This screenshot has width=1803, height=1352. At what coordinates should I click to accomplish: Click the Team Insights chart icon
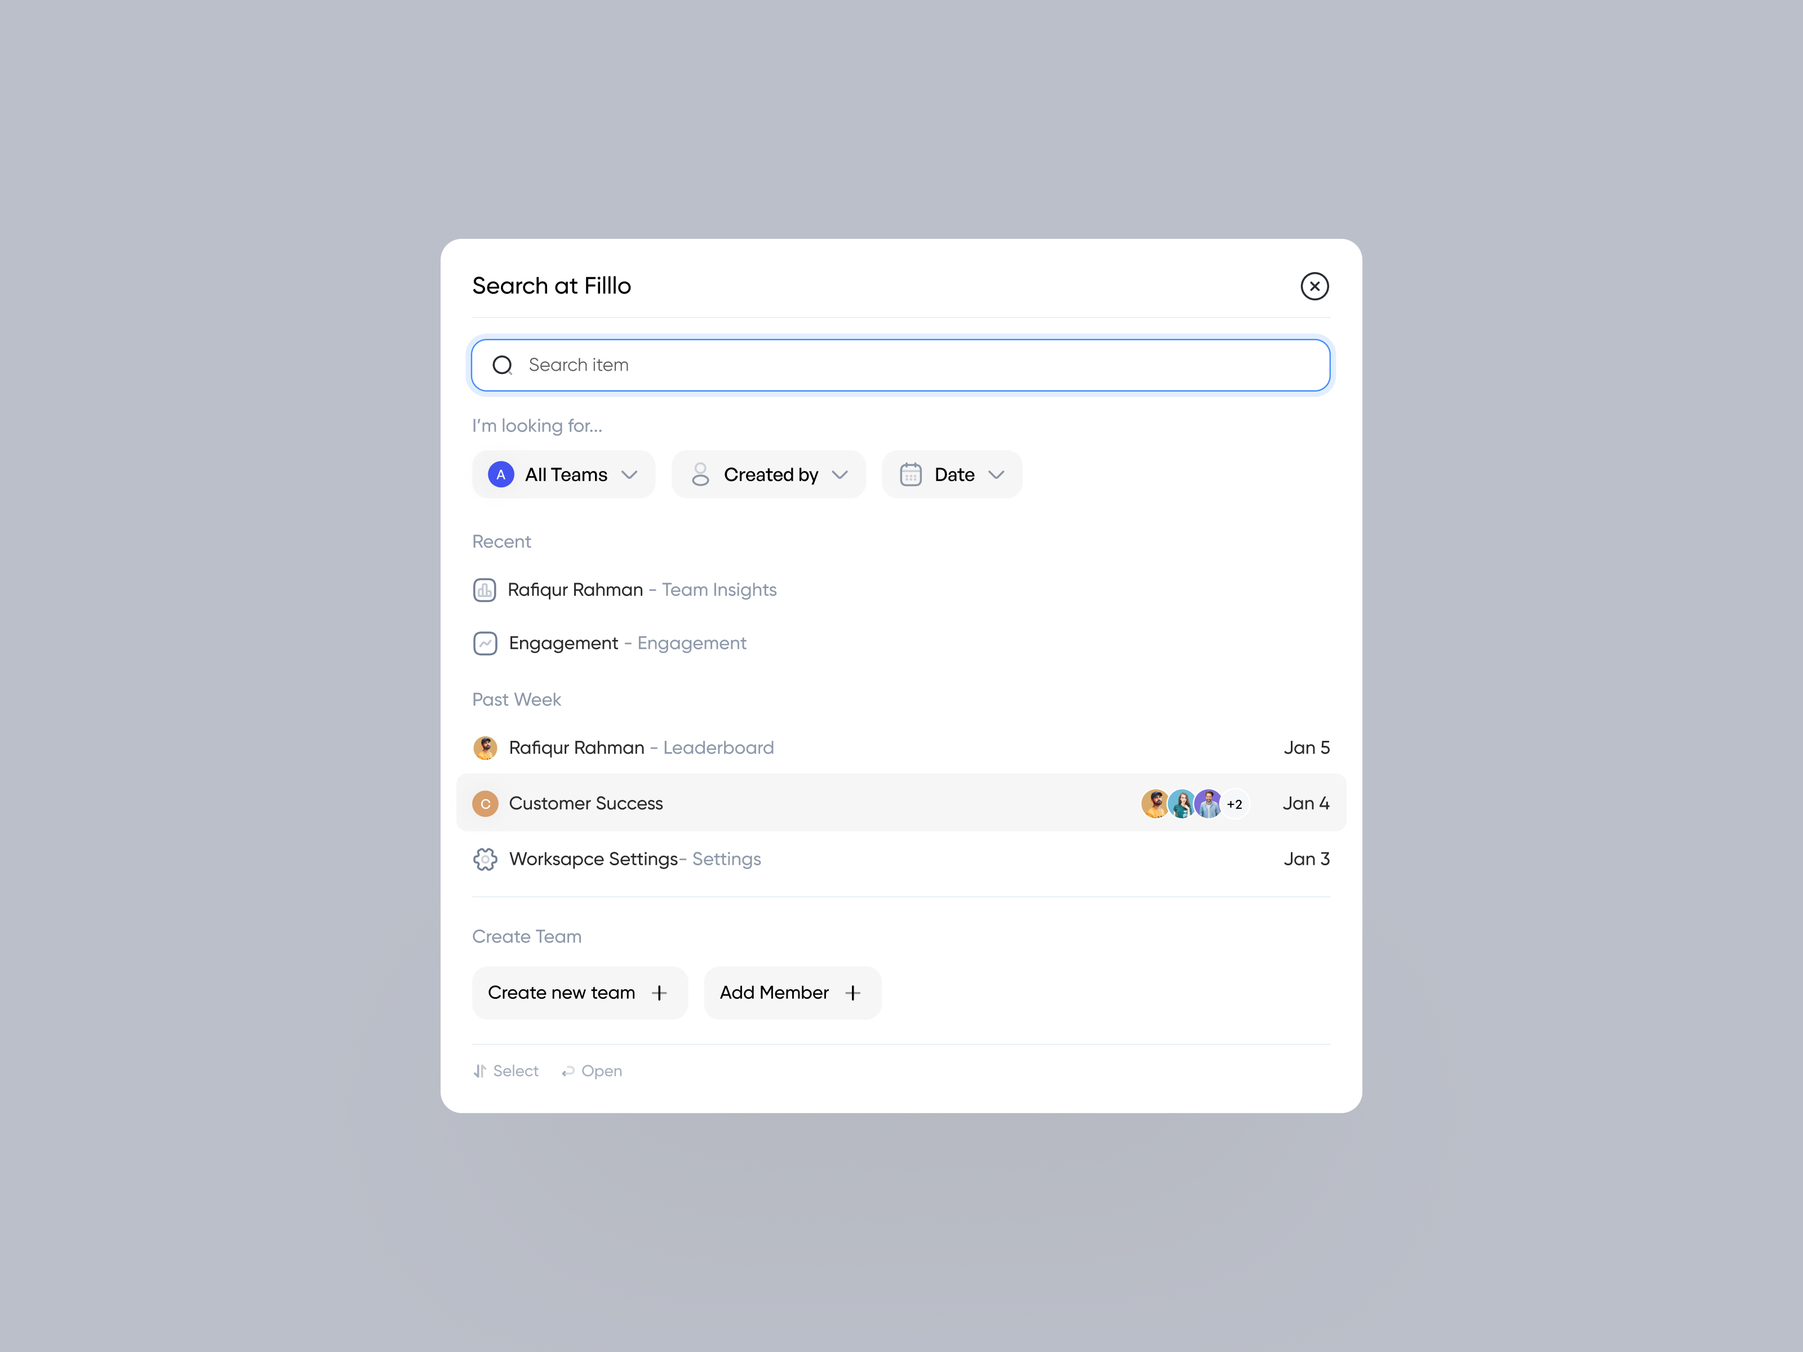(x=484, y=590)
